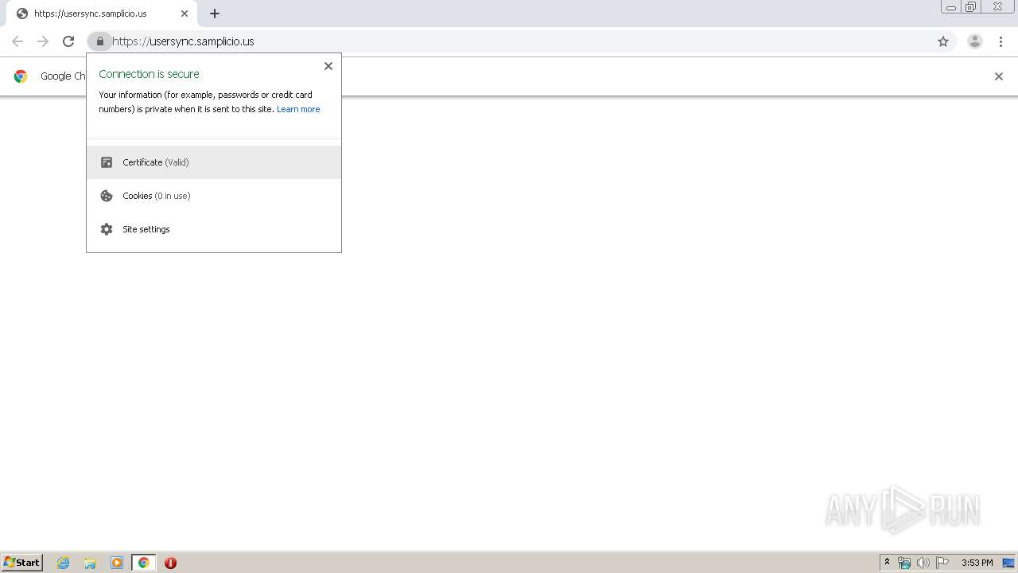
Task: Show hidden system tray icons
Action: click(887, 563)
